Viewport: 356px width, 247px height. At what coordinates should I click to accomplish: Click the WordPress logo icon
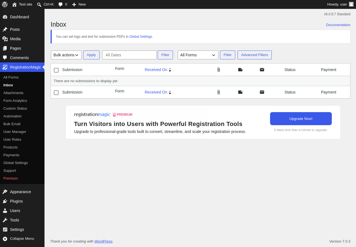(x=5, y=4)
